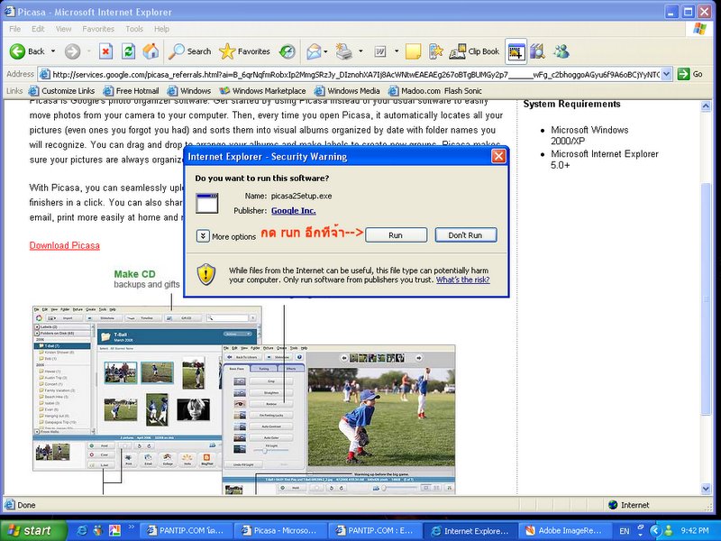Open the Tools menu
The width and height of the screenshot is (721, 541).
(x=134, y=29)
